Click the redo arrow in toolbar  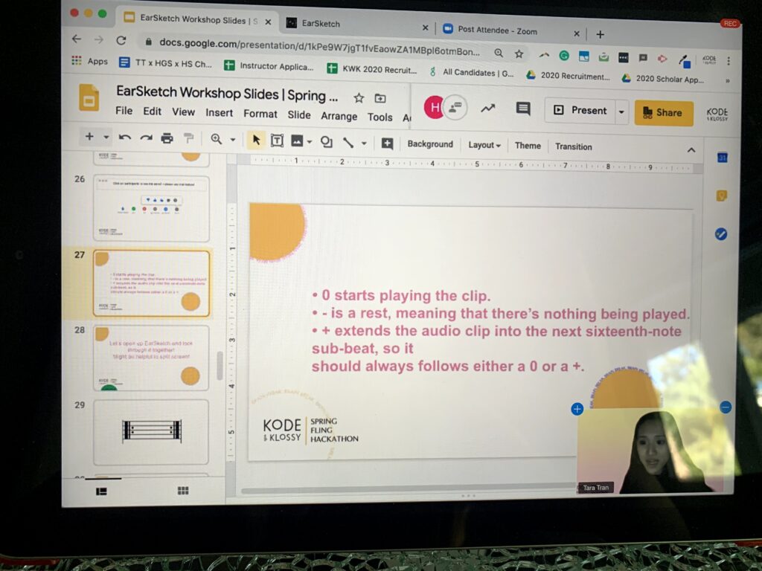pyautogui.click(x=146, y=138)
